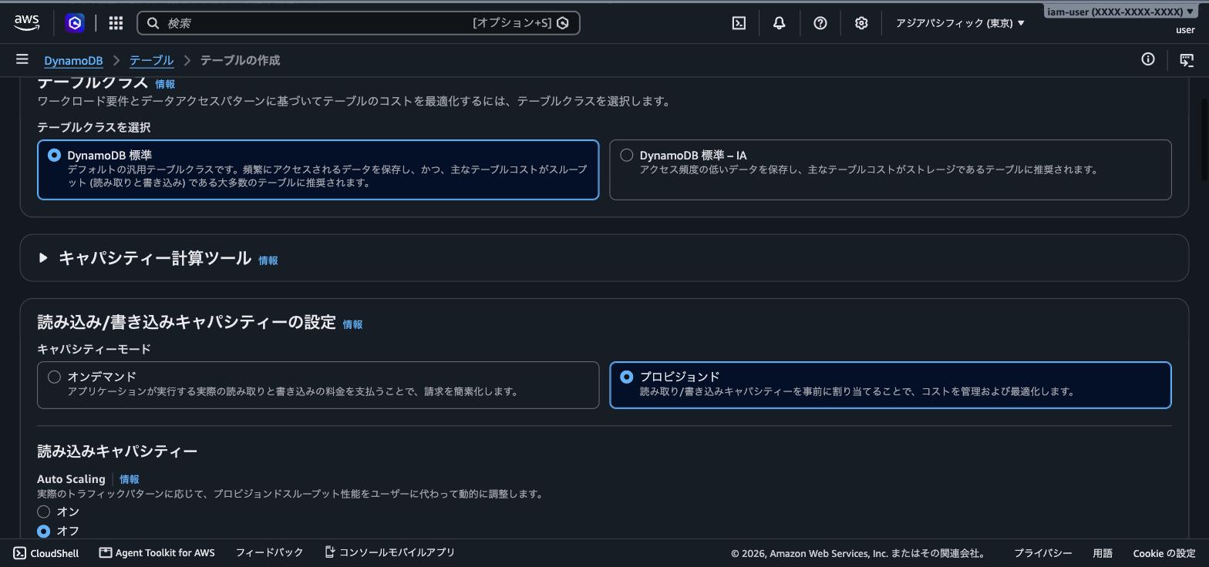
Task: Choose プロビジョンド capacity mode
Action: tap(627, 377)
